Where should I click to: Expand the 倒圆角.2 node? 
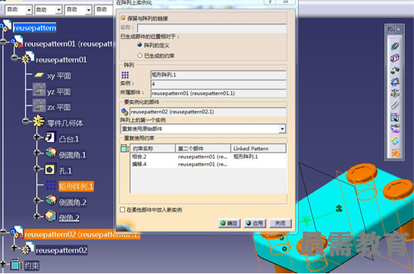point(36,200)
